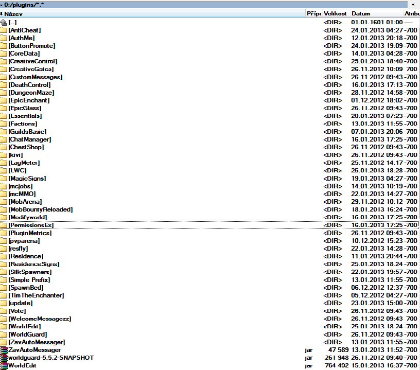This screenshot has width=420, height=370.
Task: Click the [Modifyworld] folder name
Action: (x=28, y=217)
